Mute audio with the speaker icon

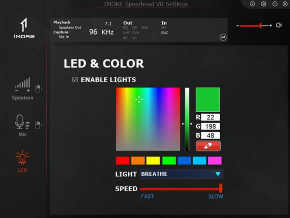[279, 25]
